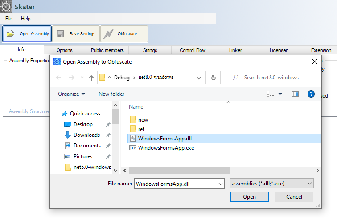Select the WindowsFormsApp.dll file

click(x=224, y=139)
